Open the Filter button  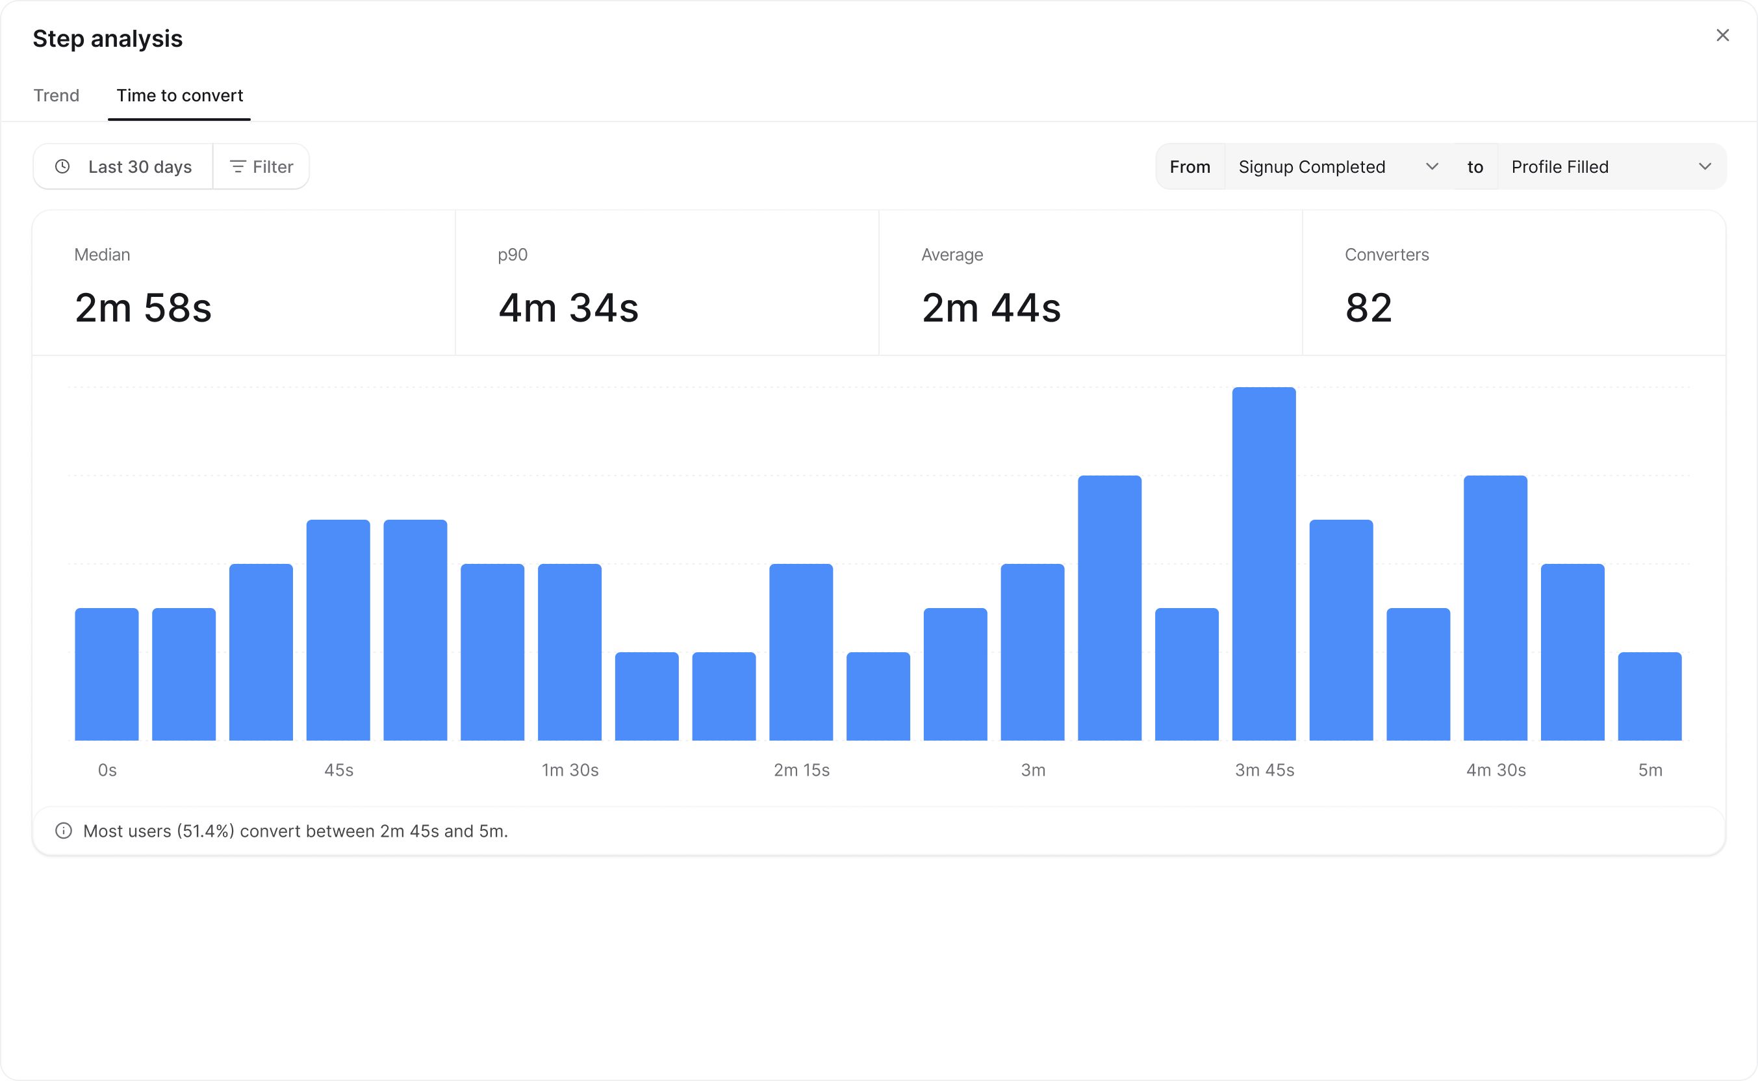(x=261, y=166)
